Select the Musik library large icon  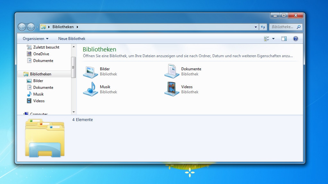pos(90,89)
